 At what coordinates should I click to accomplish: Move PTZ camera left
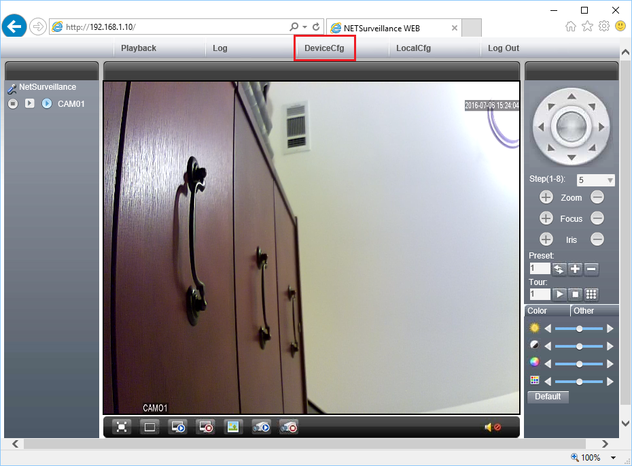click(541, 127)
